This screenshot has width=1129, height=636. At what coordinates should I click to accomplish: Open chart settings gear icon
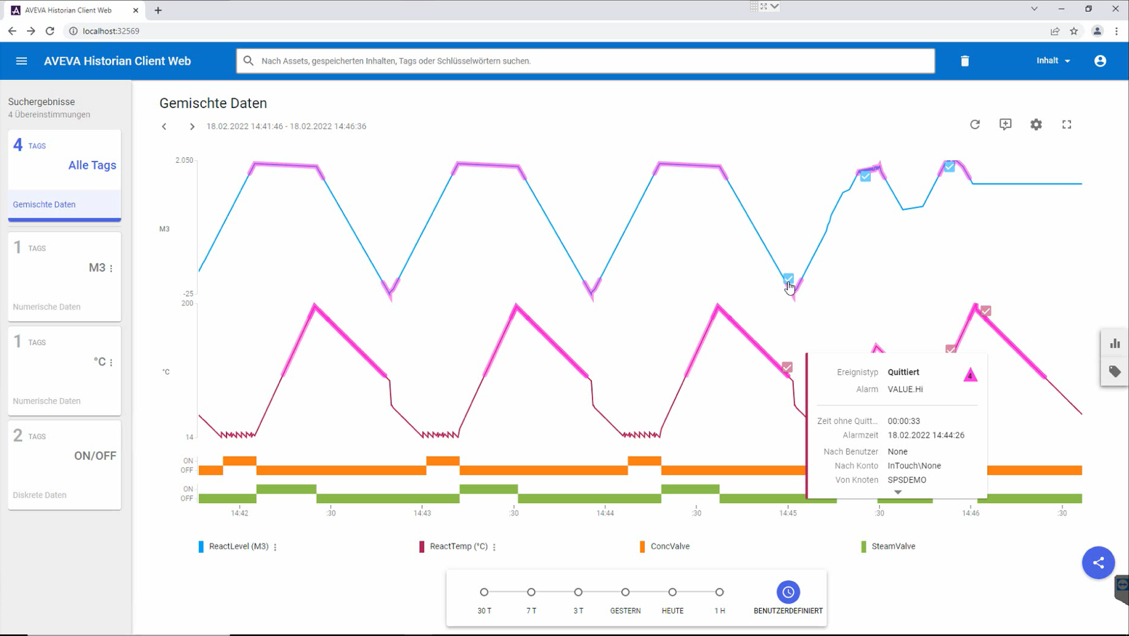(1036, 125)
